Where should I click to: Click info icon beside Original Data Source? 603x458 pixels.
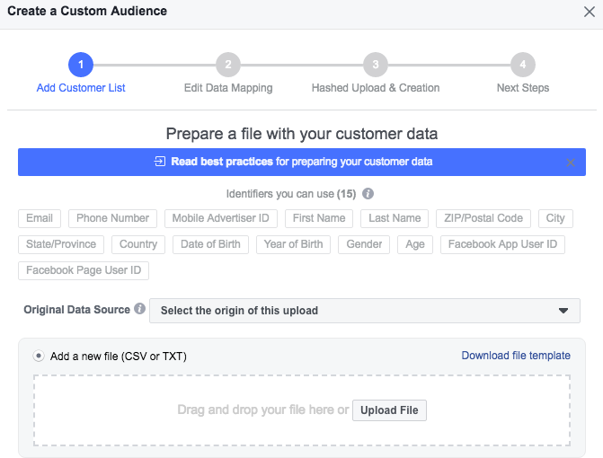click(139, 310)
